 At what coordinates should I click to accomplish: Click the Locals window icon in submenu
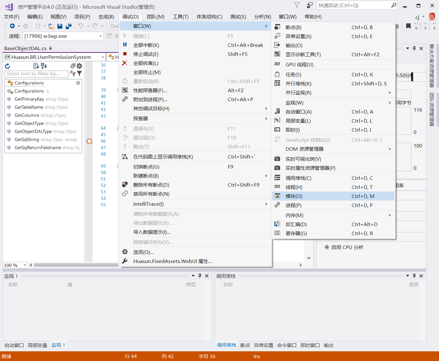[277, 121]
